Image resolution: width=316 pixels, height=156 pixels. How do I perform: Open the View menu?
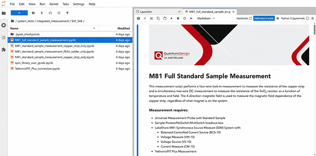[x=32, y=4]
